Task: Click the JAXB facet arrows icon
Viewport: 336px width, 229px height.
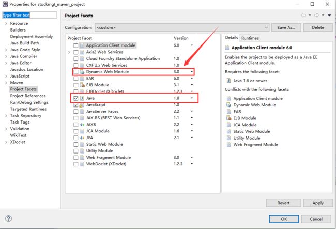Action: pos(82,125)
